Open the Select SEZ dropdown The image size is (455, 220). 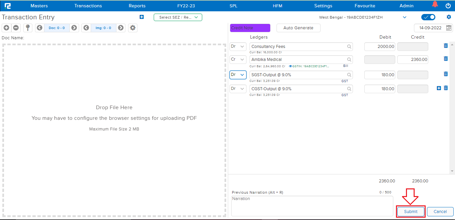[178, 17]
